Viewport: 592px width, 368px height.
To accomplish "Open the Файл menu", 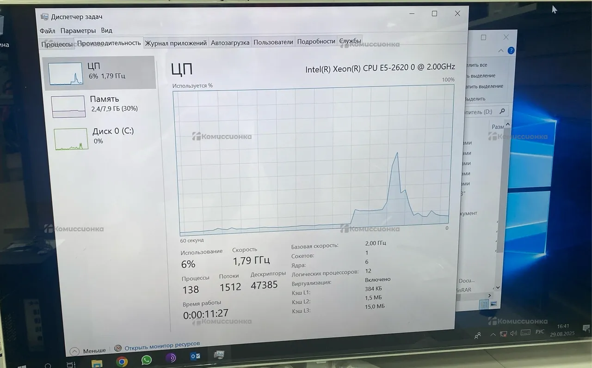I will click(47, 31).
